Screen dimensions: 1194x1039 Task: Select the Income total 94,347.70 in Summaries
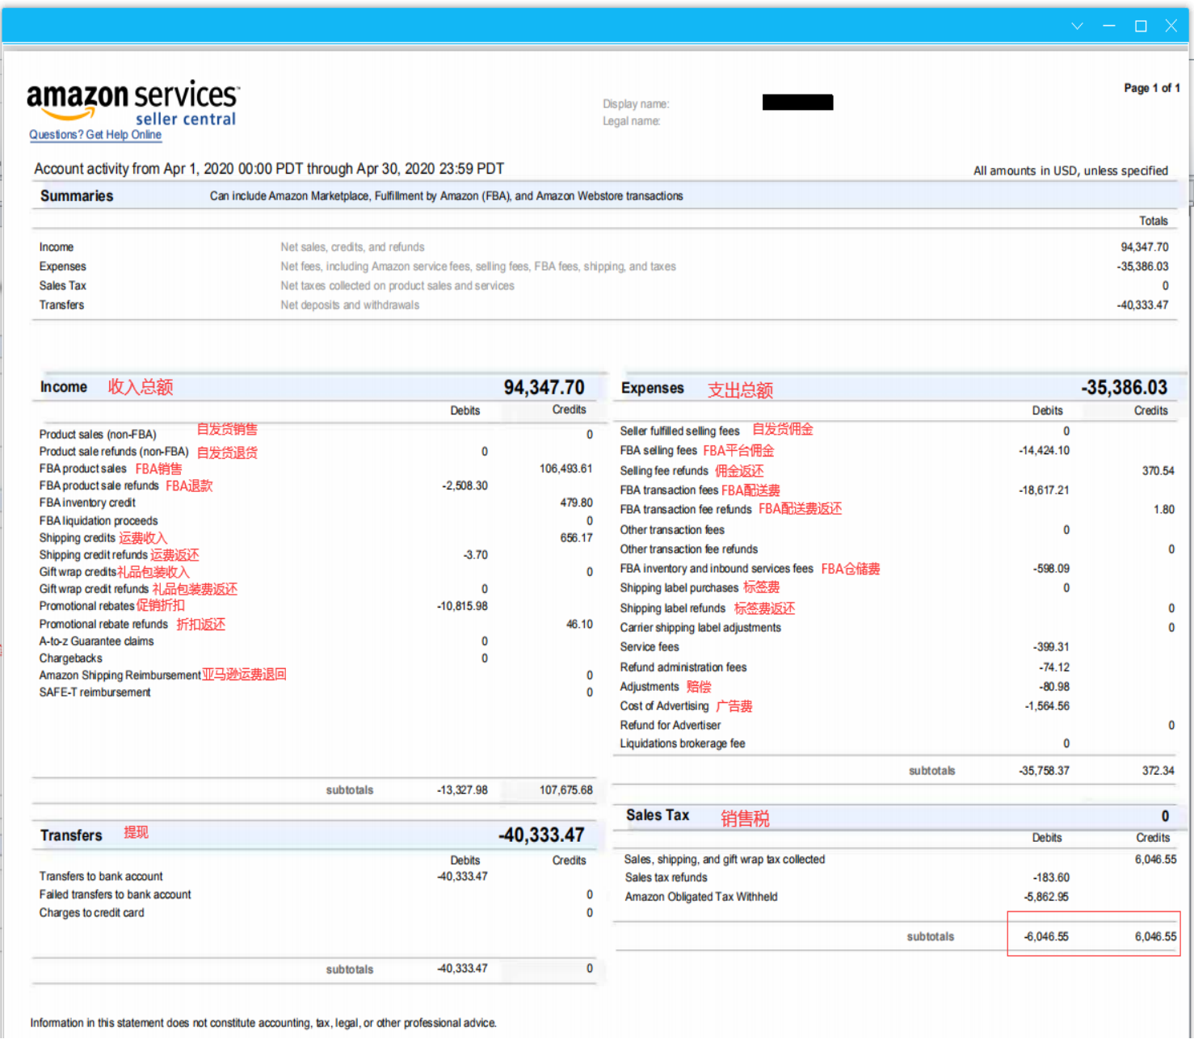(x=1144, y=247)
